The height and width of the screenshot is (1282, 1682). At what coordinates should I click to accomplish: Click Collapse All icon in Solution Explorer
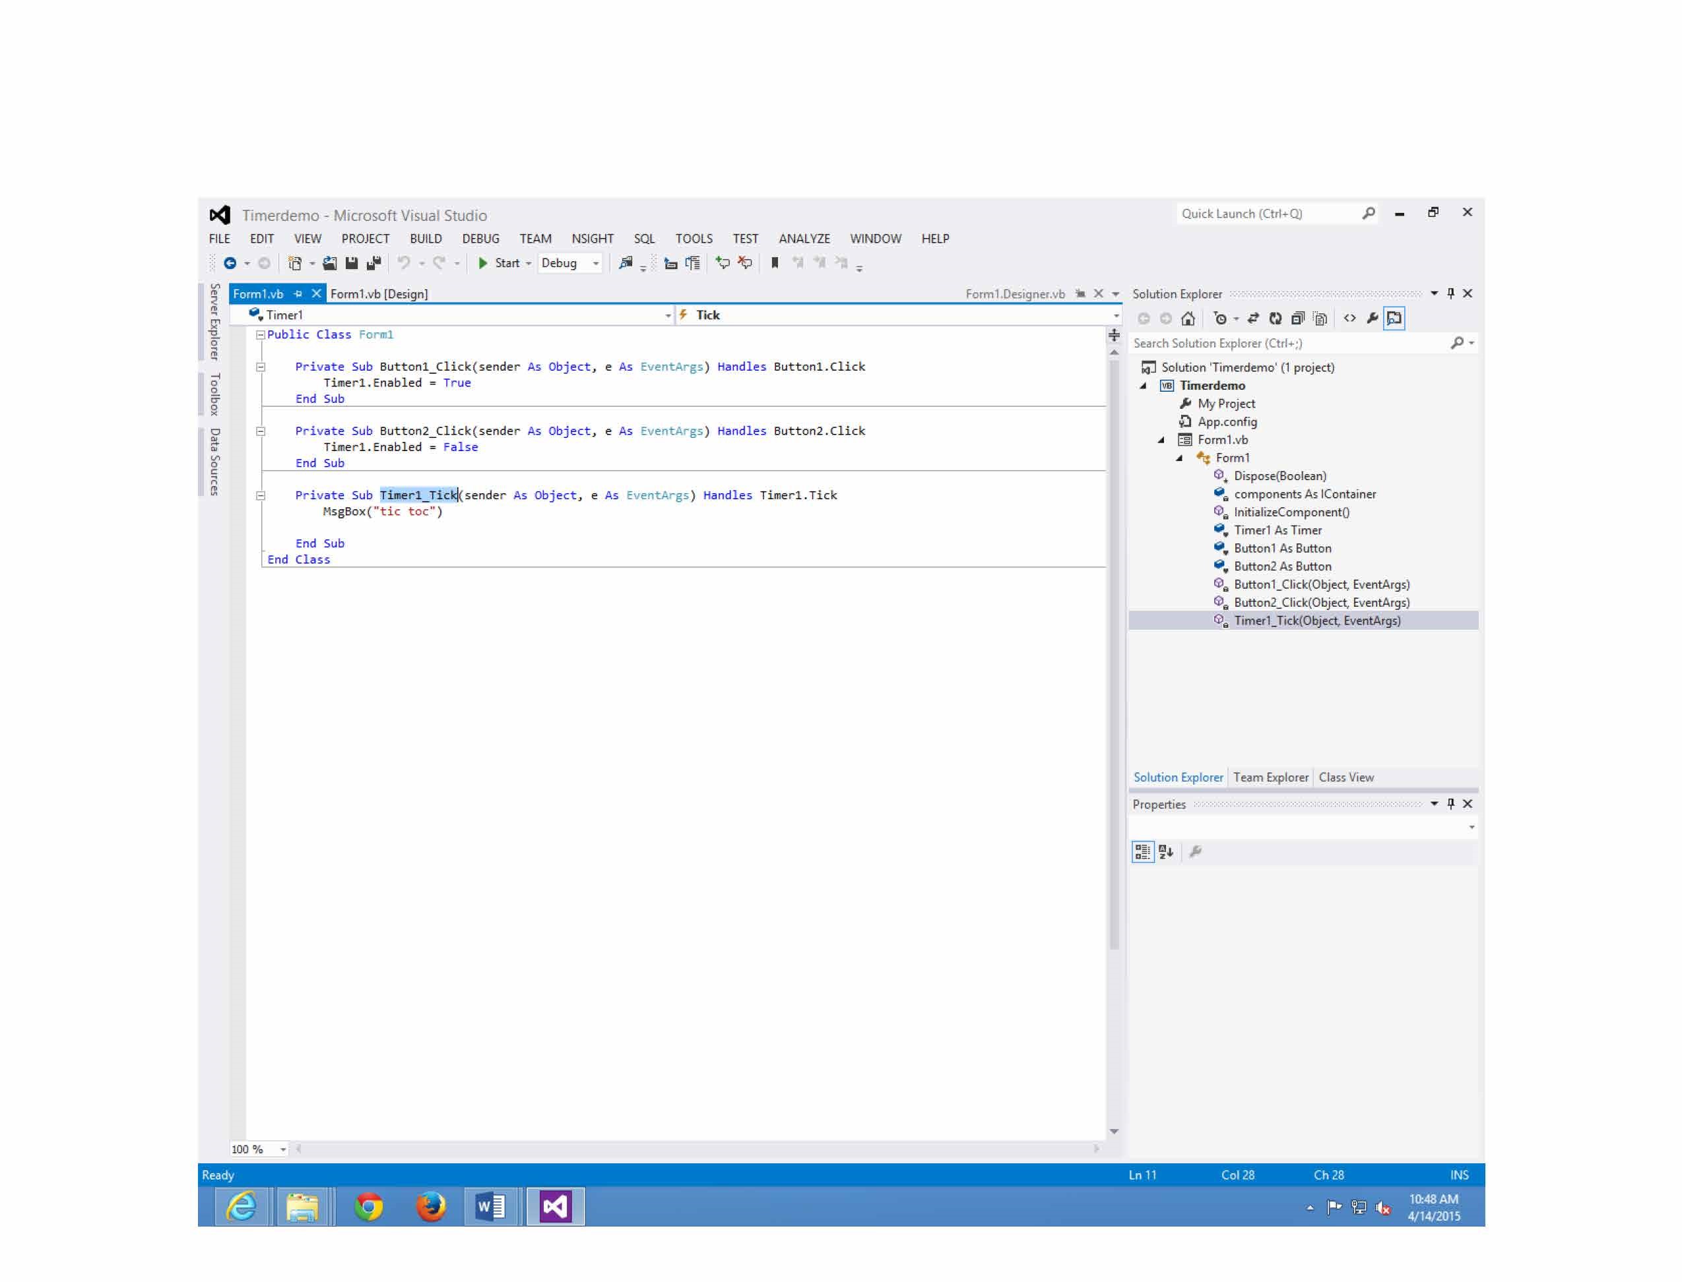(1297, 319)
